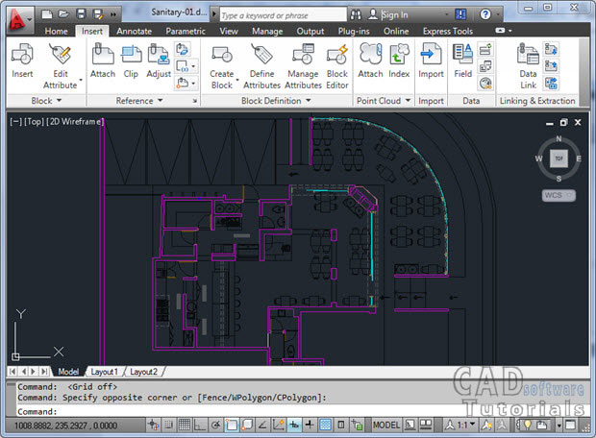Click the Help question mark icon
This screenshot has width=596, height=438.
(485, 14)
